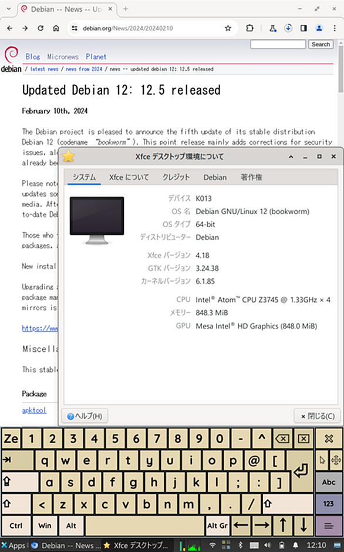Go forward in Chrome browser
The image size is (344, 552).
coord(25,28)
